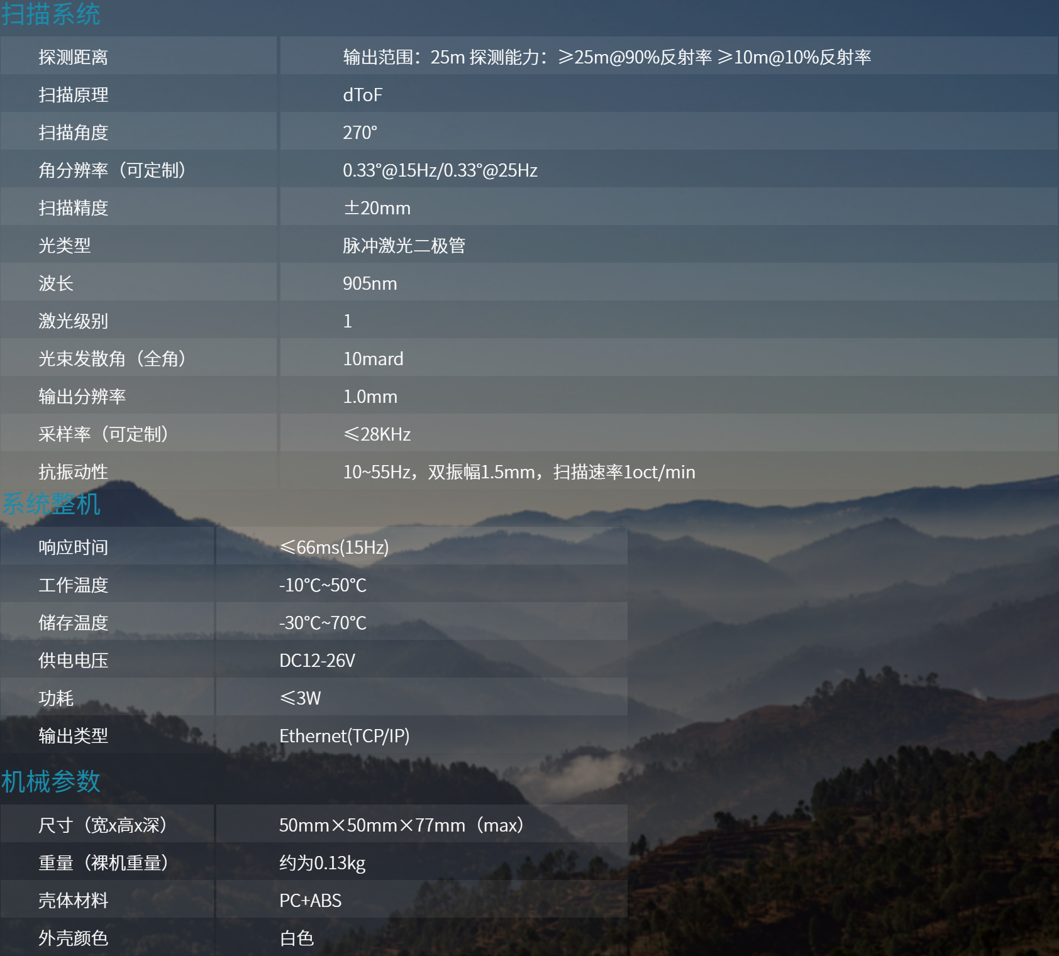Click the DC12-26V supply voltage value
Viewport: 1059px width, 956px height.
click(317, 661)
